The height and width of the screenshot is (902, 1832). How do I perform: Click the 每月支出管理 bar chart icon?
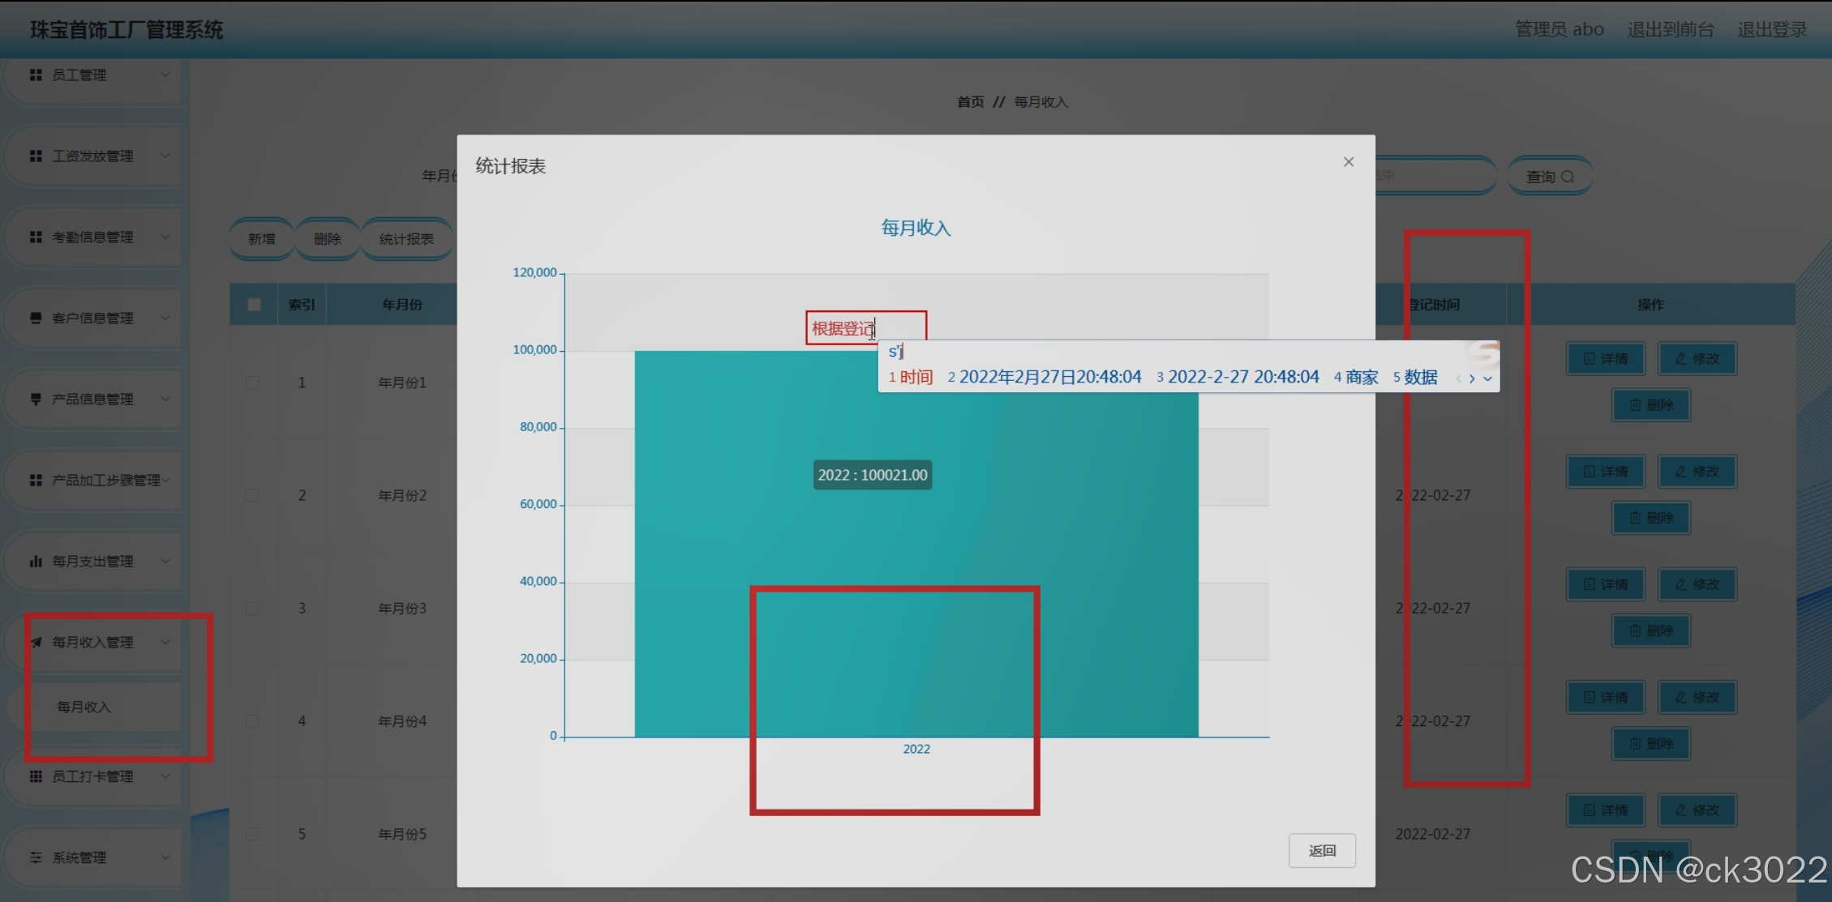coord(36,561)
